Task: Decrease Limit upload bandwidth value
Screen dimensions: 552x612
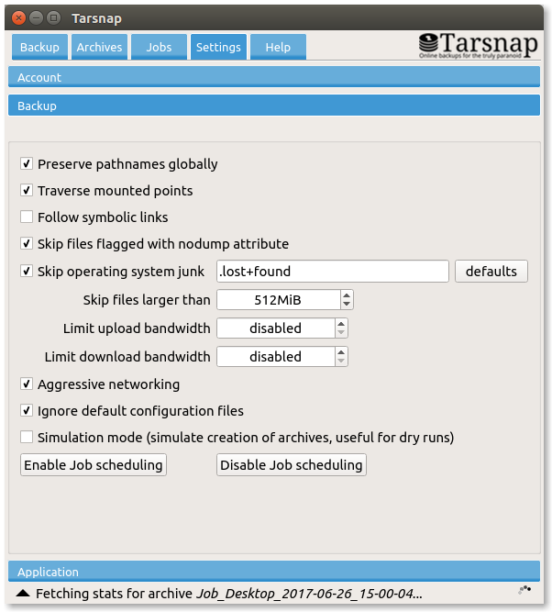Action: click(341, 333)
